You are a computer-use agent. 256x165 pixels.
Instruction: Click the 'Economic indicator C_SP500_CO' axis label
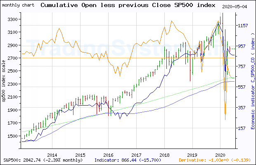(x=253, y=81)
